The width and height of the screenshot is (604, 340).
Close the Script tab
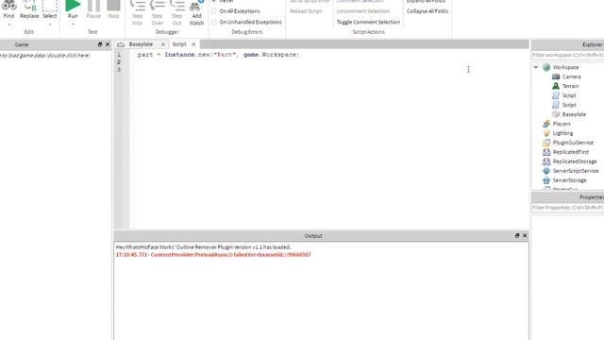pos(193,44)
